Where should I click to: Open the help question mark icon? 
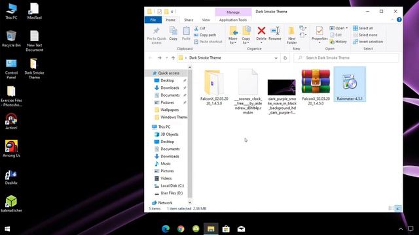(x=399, y=20)
